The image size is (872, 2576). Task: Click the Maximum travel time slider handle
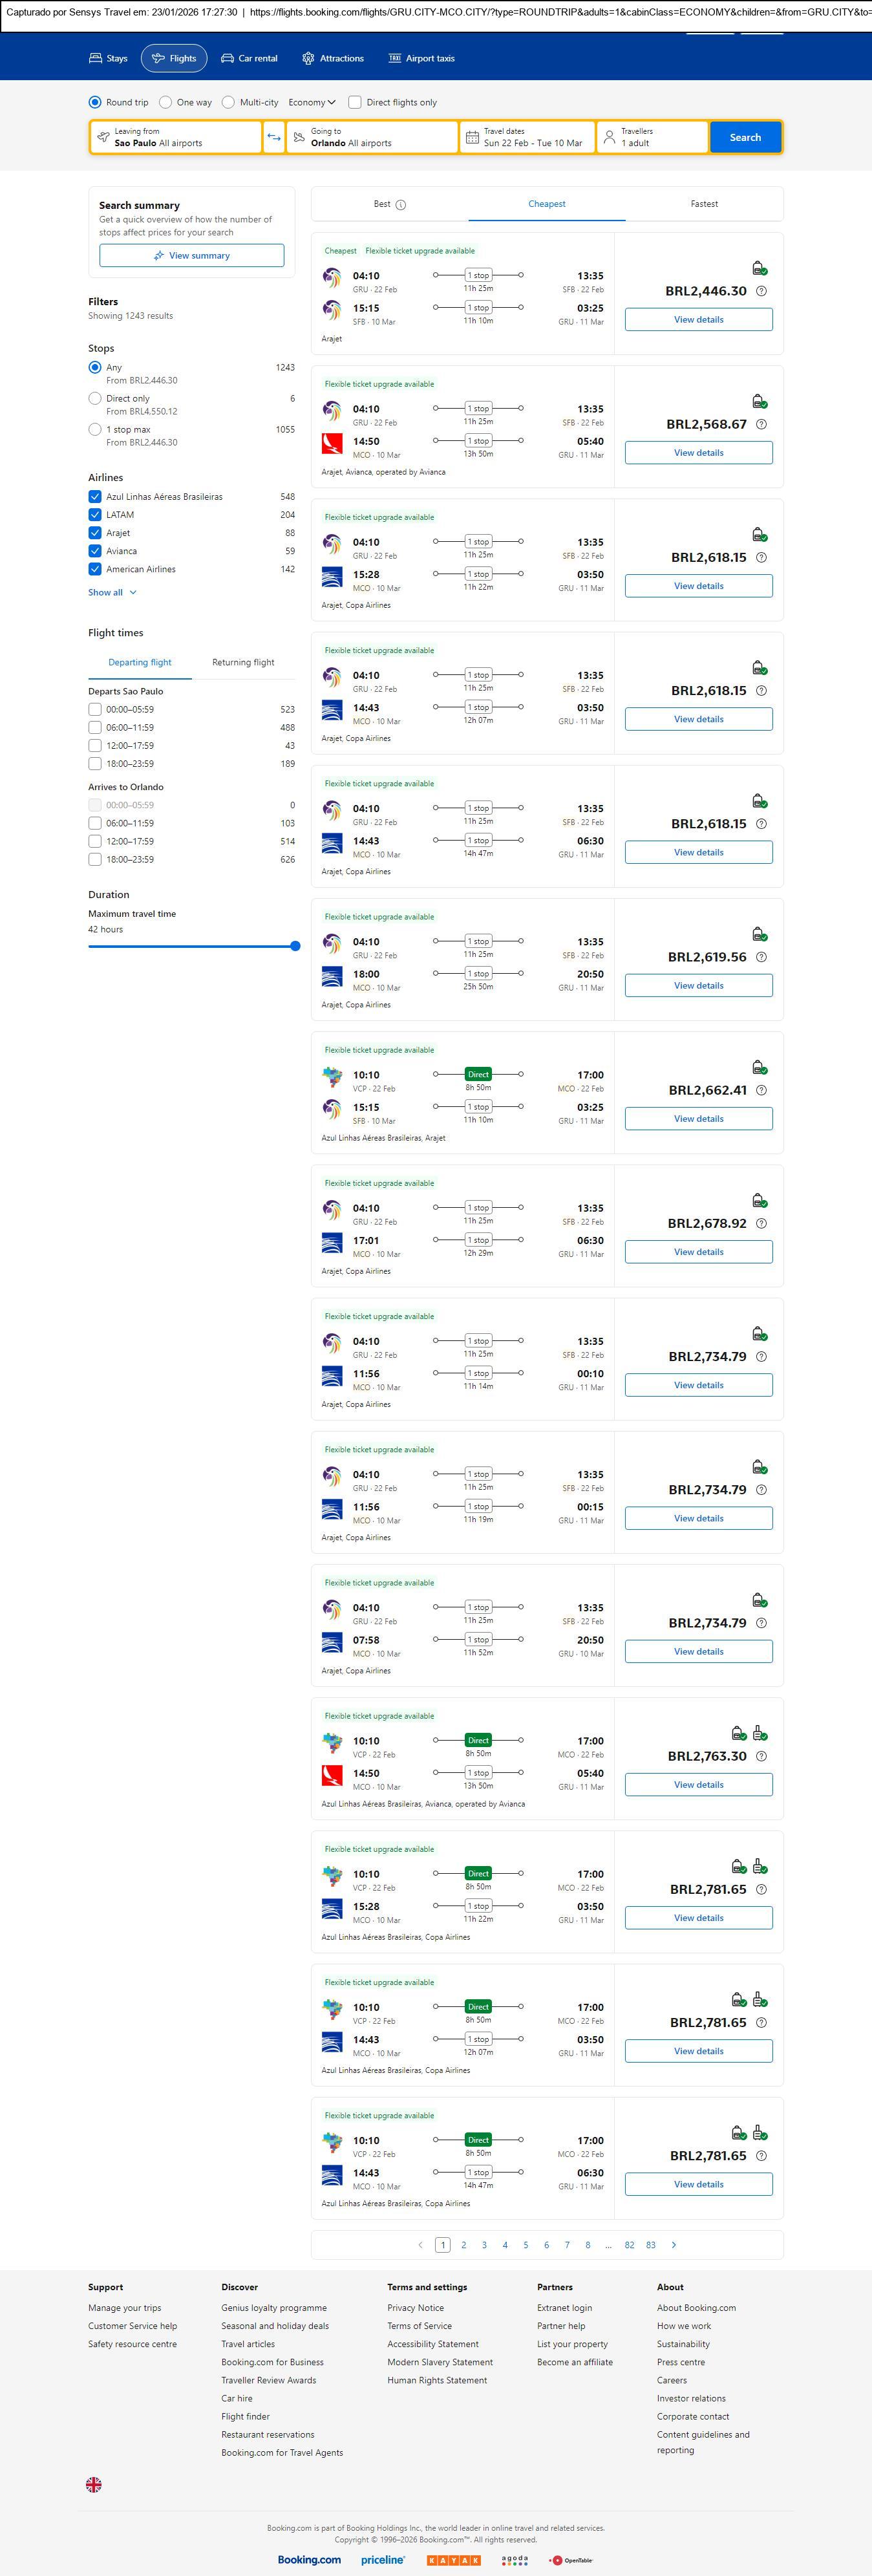click(x=295, y=946)
